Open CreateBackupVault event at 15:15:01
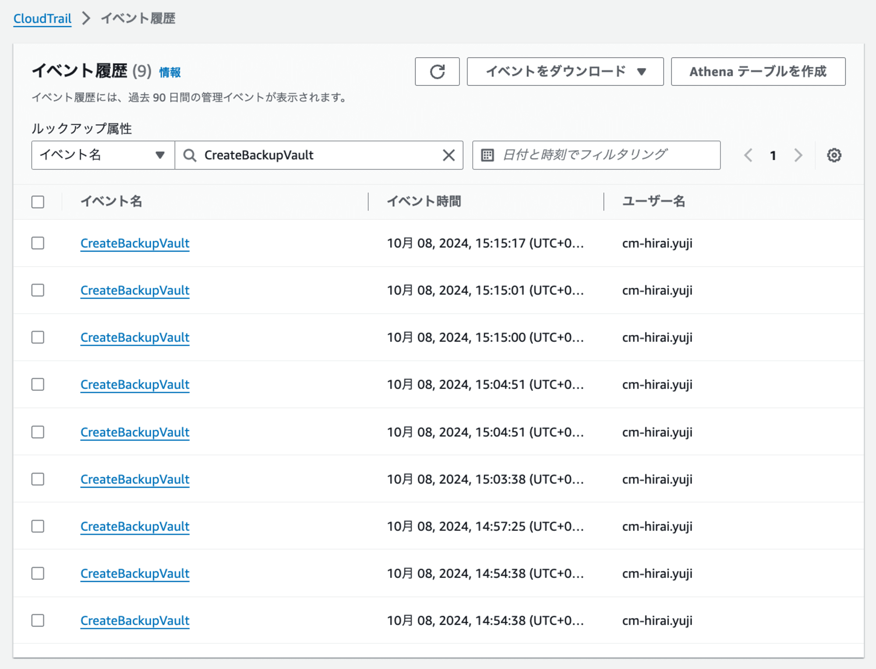 (x=135, y=291)
